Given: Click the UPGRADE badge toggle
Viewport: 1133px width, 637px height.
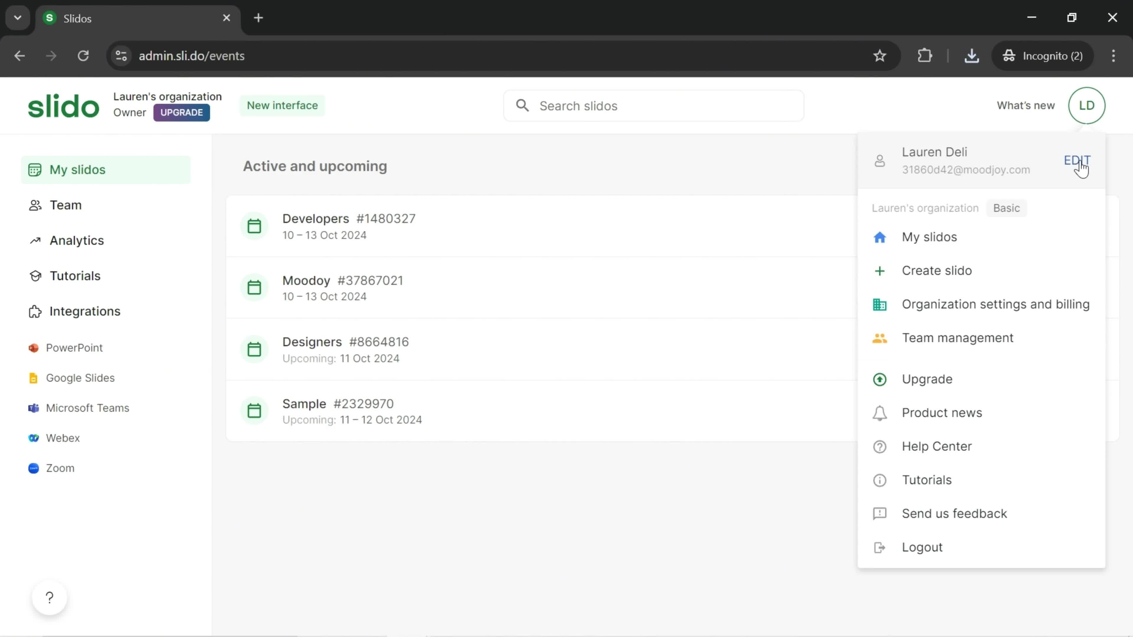Looking at the screenshot, I should 181,112.
